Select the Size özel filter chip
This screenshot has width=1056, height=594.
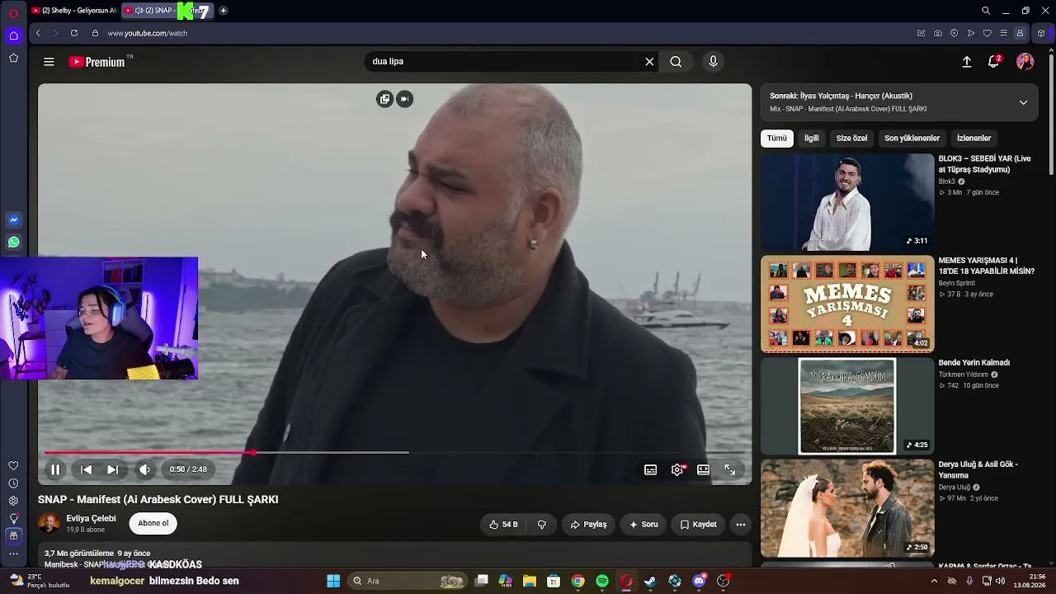[851, 139]
